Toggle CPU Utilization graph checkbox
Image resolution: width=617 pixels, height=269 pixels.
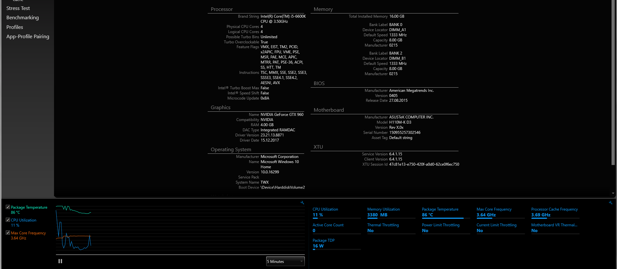click(8, 220)
